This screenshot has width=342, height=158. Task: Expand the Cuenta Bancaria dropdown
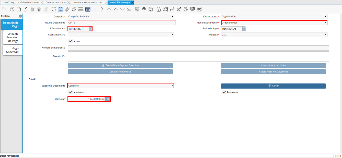pos(172,35)
